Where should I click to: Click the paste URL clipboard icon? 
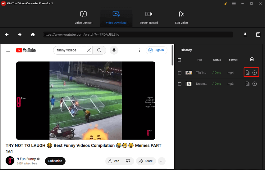tap(258, 34)
